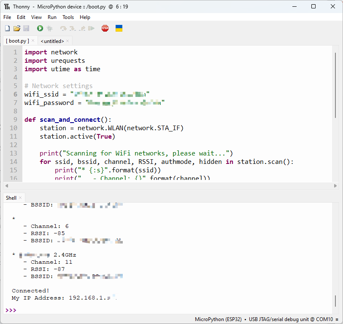Close the <untitled> tab
Screen dimensions: 343x324
click(x=68, y=41)
